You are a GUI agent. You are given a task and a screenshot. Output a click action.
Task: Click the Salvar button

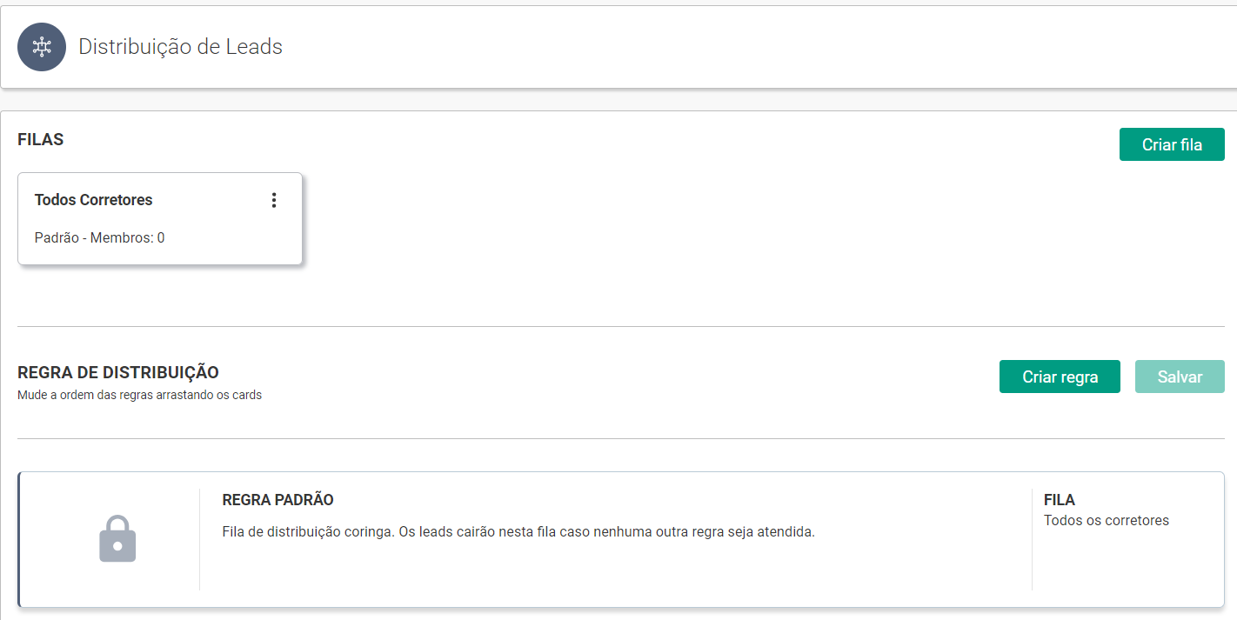1179,377
